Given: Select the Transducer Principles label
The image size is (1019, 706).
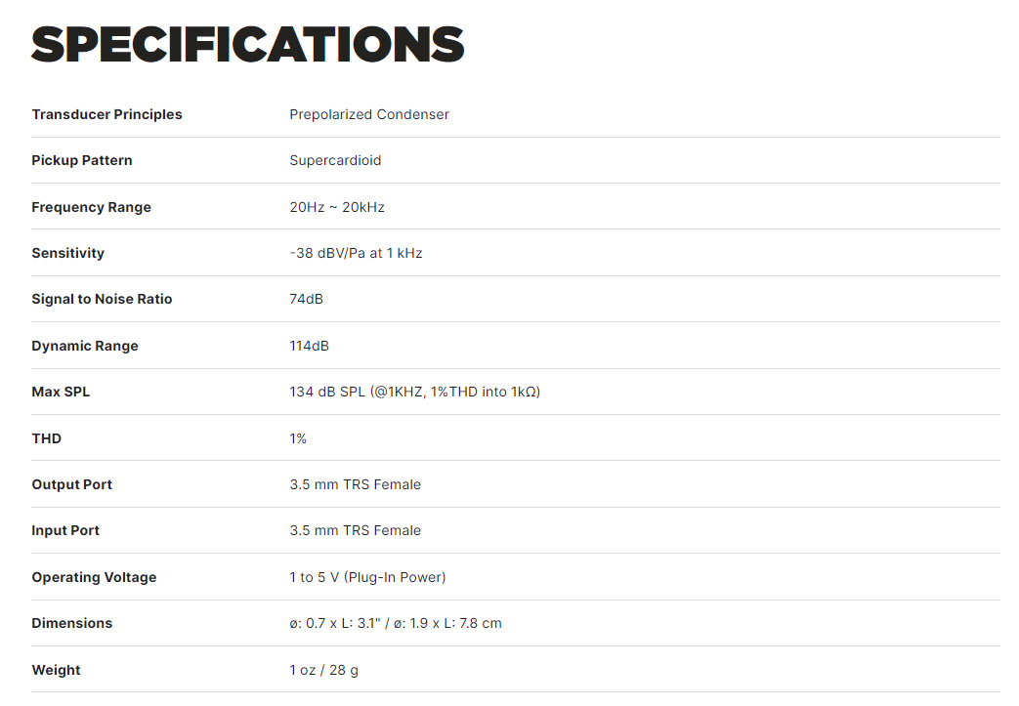Looking at the screenshot, I should pyautogui.click(x=107, y=114).
